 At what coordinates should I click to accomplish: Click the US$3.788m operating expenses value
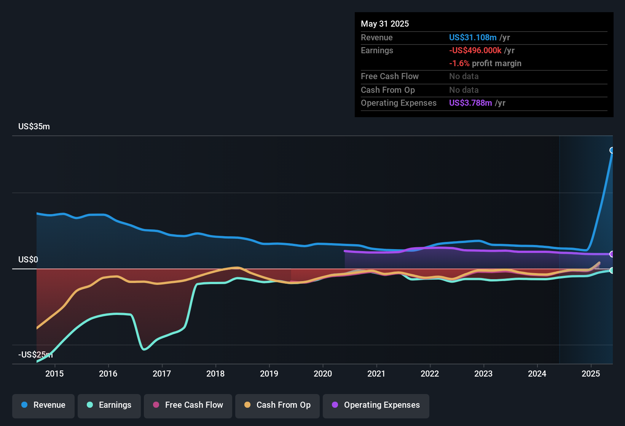pyautogui.click(x=470, y=103)
